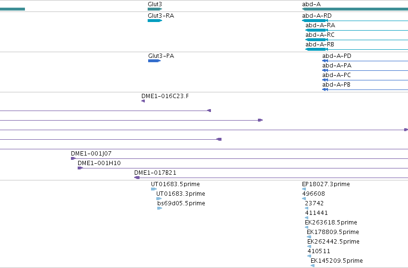The width and height of the screenshot is (408, 268).
Task: Click the DME1-001J07 label
Action: (x=91, y=154)
